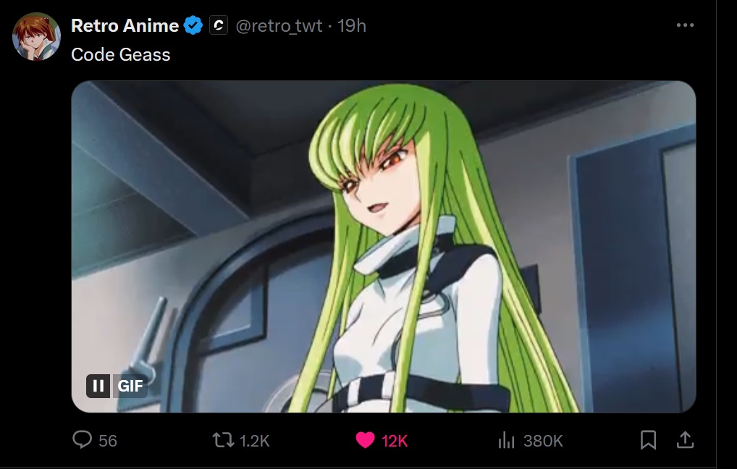The width and height of the screenshot is (737, 469).
Task: Click the 12K likes count
Action: click(395, 441)
